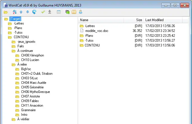The height and width of the screenshot is (124, 192).
Task: Select the CH09 Fables folder
Action: point(30,101)
